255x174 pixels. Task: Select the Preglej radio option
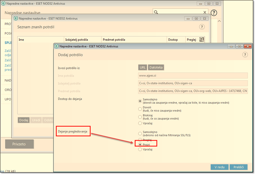140,140
